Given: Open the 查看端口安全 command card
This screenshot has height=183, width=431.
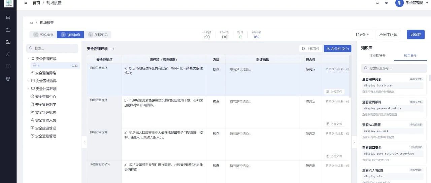Looking at the screenshot, I should point(393,153).
